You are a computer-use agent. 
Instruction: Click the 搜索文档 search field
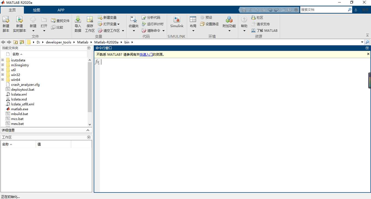(324, 10)
